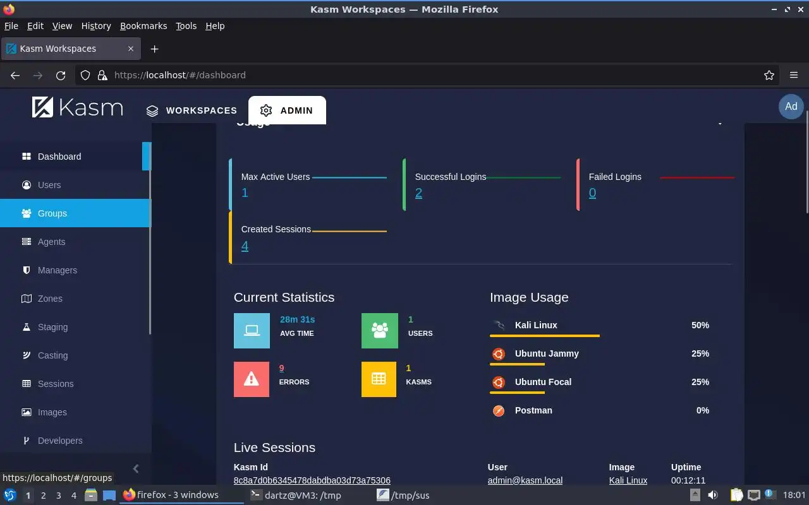Click the yellow KASMS grid tile
809x505 pixels.
click(379, 379)
